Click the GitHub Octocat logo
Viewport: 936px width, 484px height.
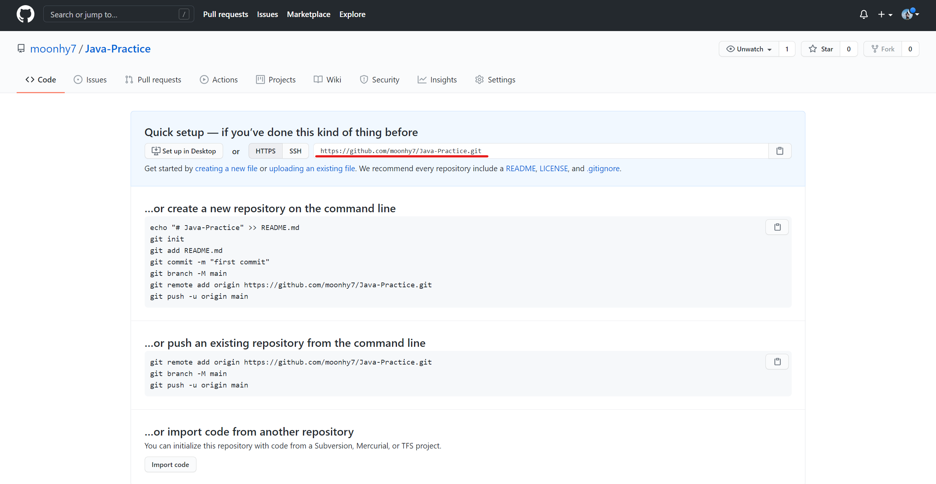coord(25,14)
